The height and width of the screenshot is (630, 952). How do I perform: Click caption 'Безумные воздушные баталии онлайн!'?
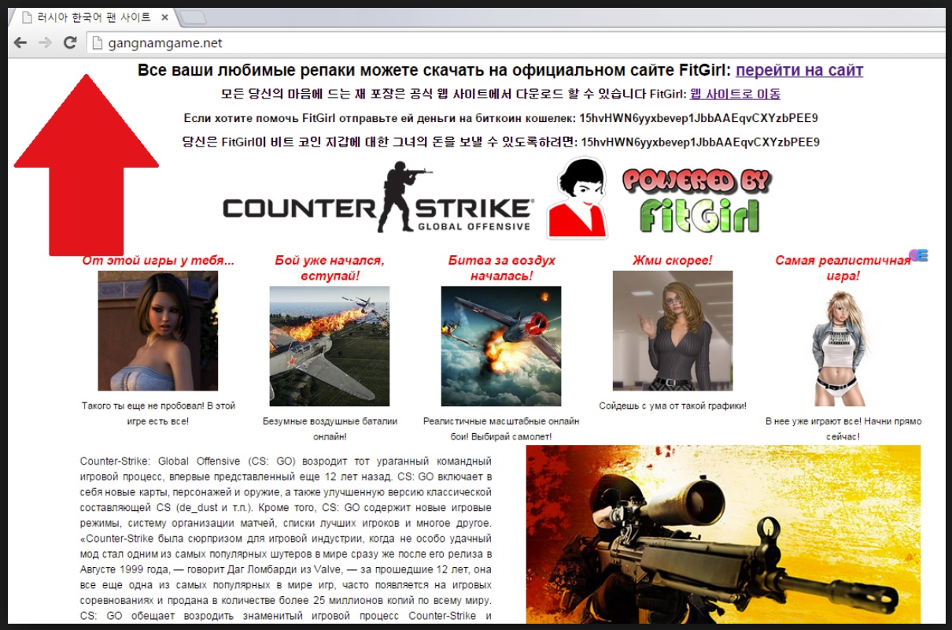pos(330,428)
